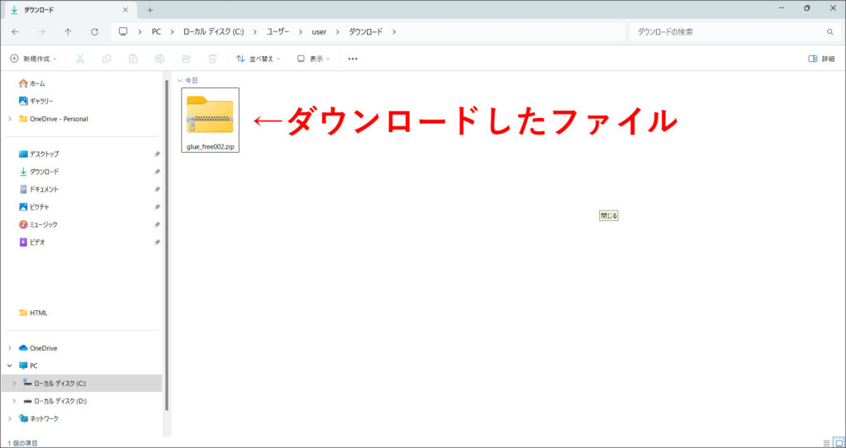Viewport: 846px width, 448px height.
Task: Click the Rename toolbar icon
Action: point(159,59)
